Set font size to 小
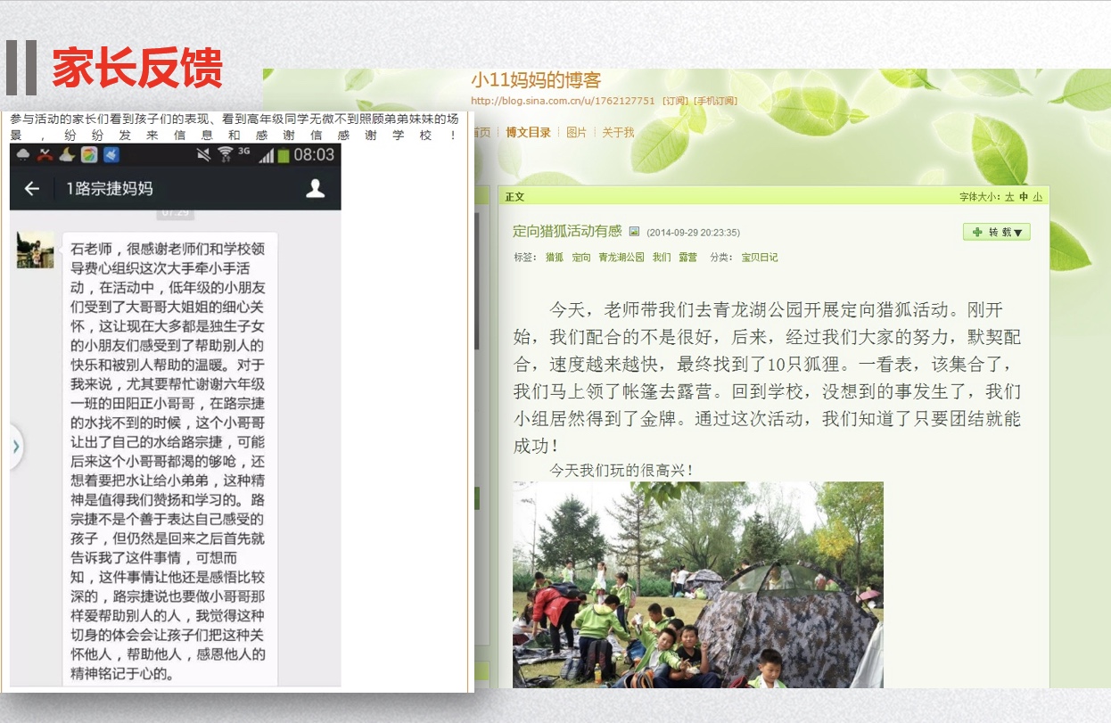 pos(1038,197)
